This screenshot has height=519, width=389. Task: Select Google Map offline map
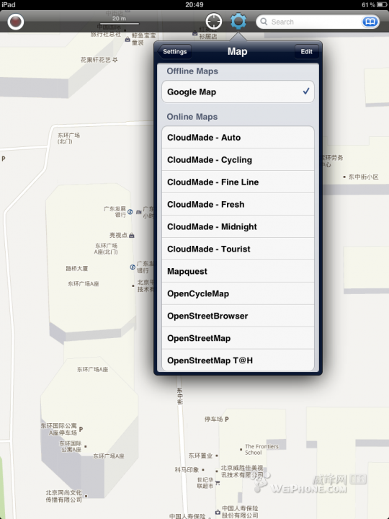tap(238, 92)
